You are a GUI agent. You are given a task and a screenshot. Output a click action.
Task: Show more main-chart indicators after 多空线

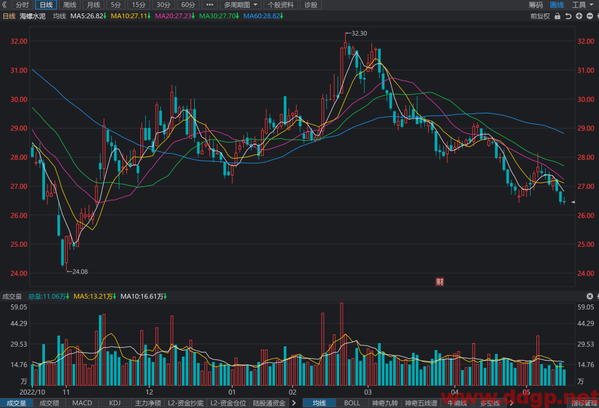click(511, 403)
